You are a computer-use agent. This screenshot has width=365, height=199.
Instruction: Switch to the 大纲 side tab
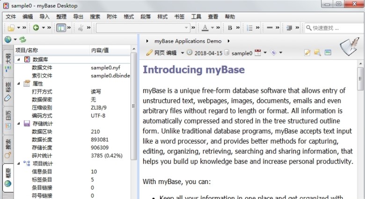(8, 63)
